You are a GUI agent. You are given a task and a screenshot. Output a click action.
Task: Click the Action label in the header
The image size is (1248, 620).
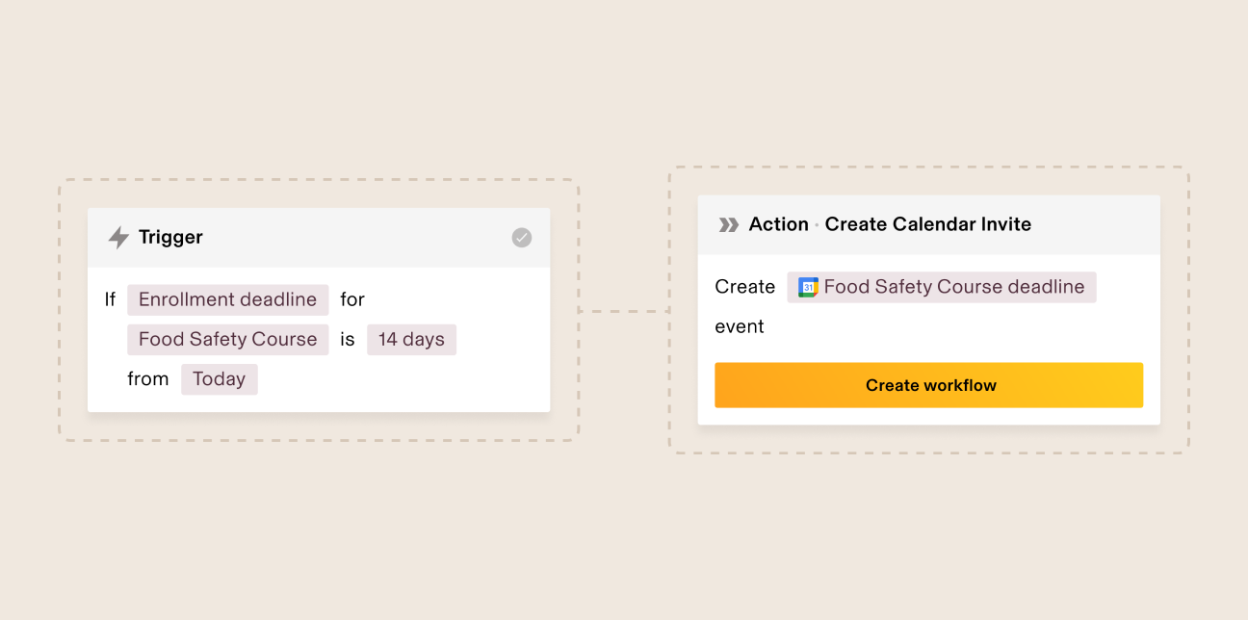pyautogui.click(x=779, y=224)
